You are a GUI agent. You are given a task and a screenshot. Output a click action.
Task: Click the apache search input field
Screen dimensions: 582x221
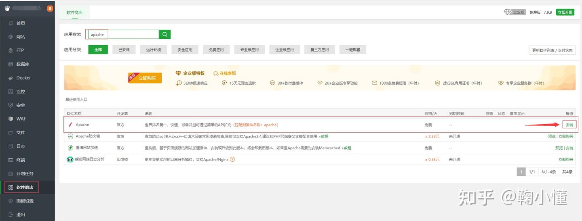(123, 34)
